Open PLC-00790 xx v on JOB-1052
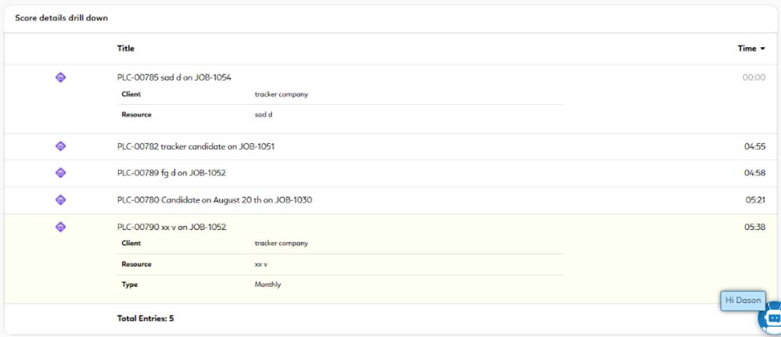Image resolution: width=781 pixels, height=337 pixels. click(172, 227)
